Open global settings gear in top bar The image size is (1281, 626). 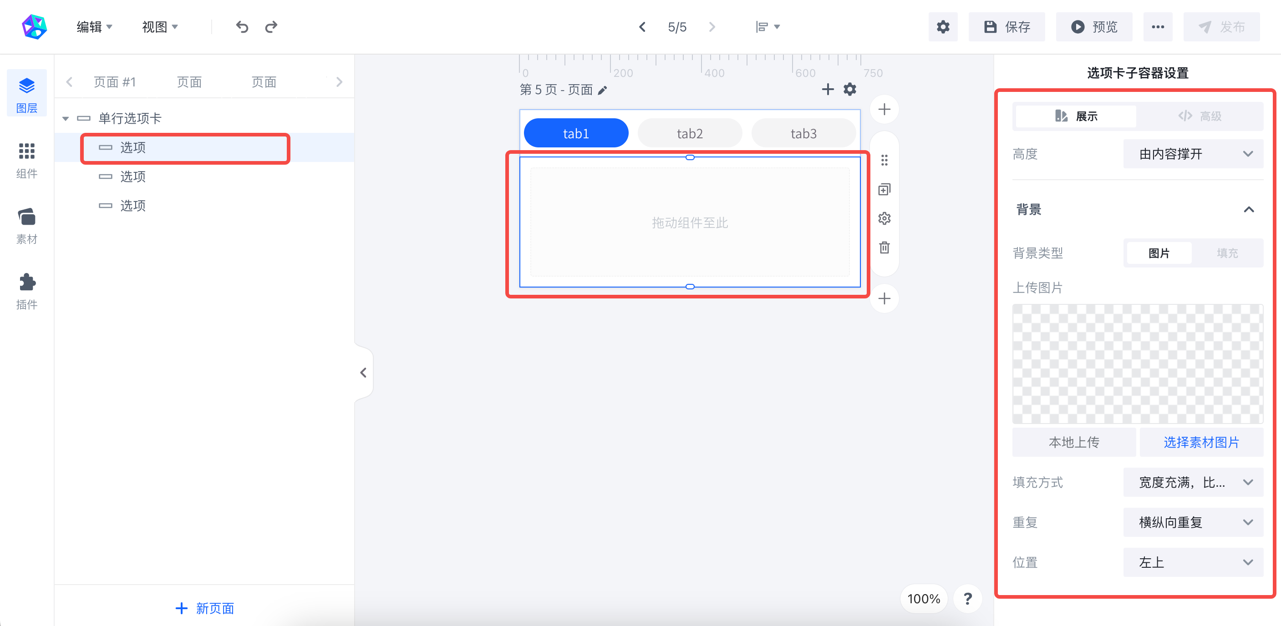tap(943, 27)
